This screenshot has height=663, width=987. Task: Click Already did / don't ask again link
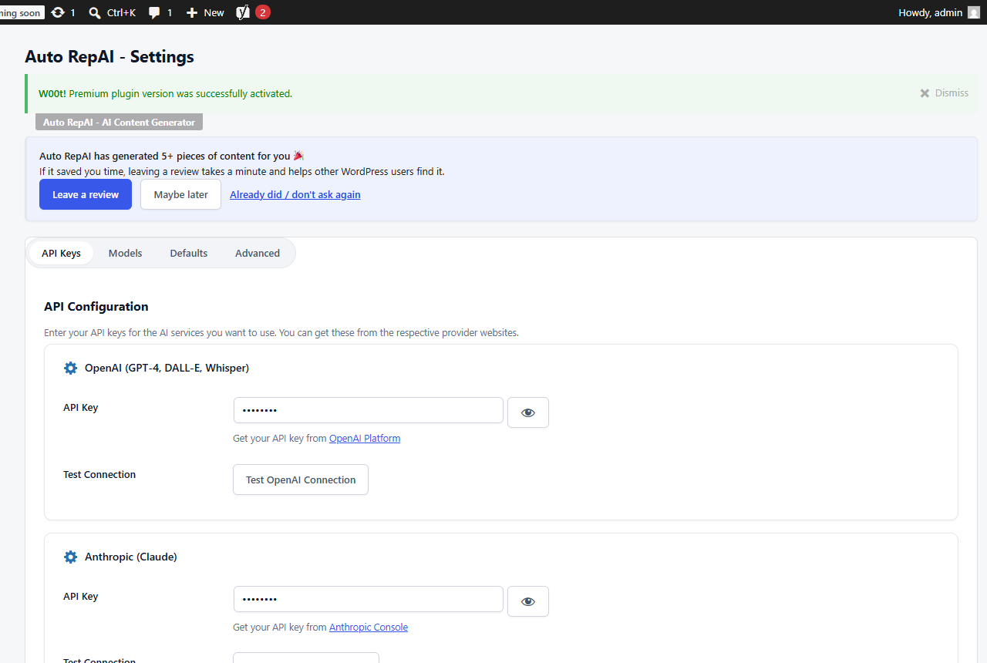295,194
